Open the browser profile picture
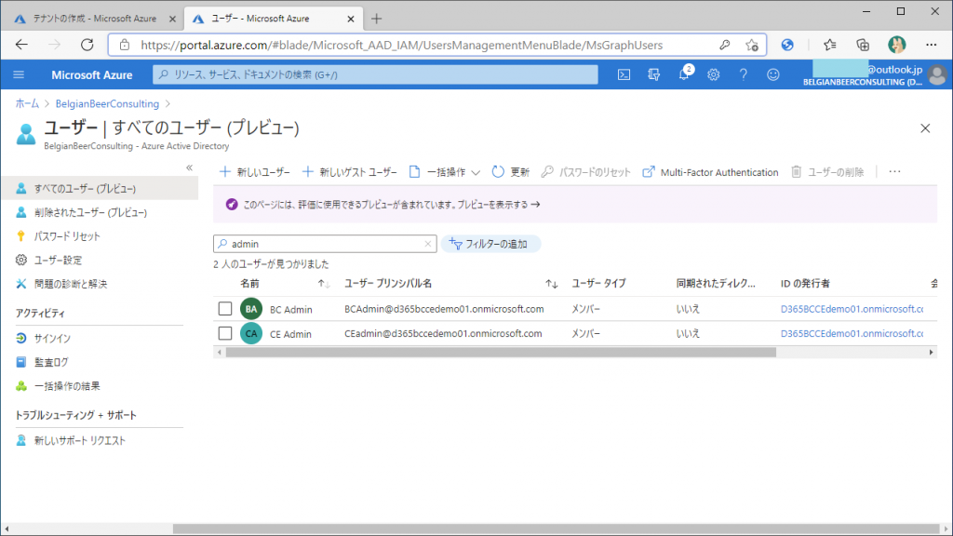This screenshot has width=953, height=536. click(x=896, y=45)
